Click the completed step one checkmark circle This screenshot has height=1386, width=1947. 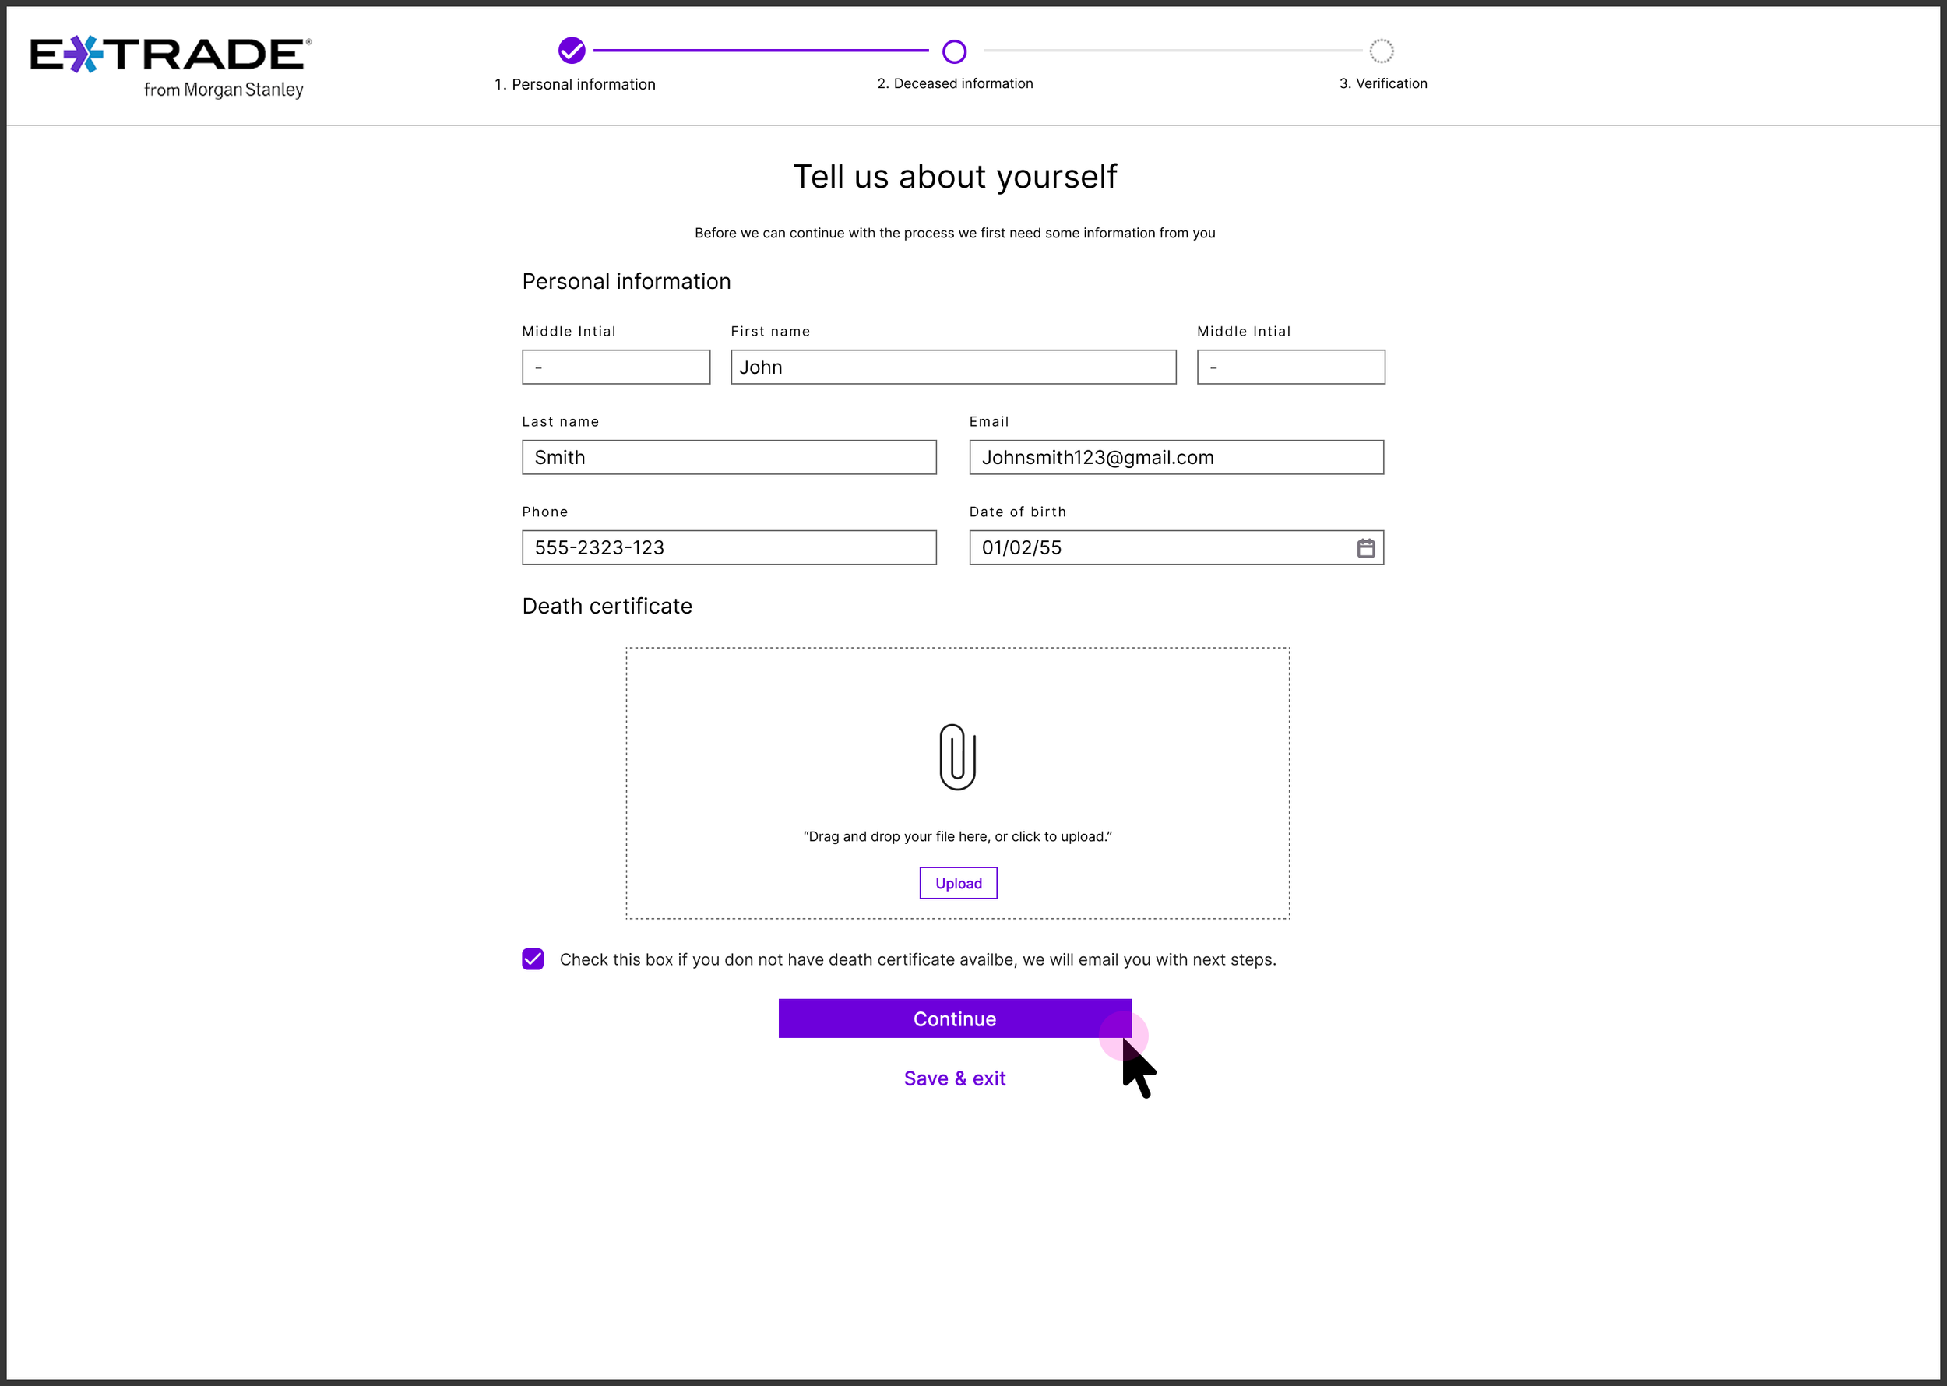click(571, 51)
